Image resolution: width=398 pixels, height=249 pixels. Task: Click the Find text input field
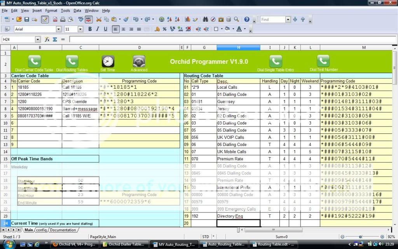(273, 19)
